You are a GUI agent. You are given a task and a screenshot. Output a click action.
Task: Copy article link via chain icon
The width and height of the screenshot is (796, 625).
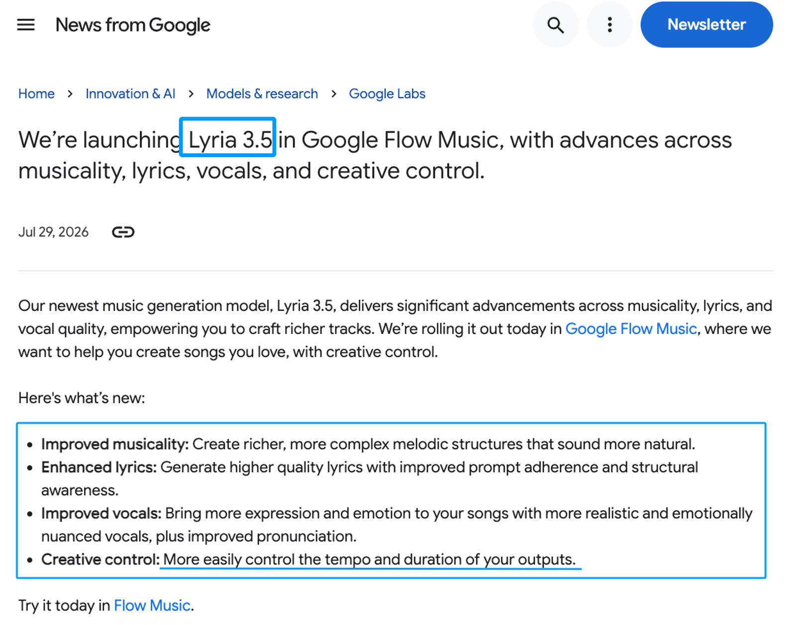pyautogui.click(x=123, y=232)
